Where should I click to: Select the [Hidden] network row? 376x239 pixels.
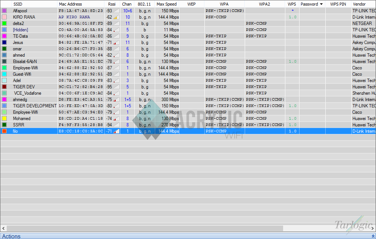point(188,30)
